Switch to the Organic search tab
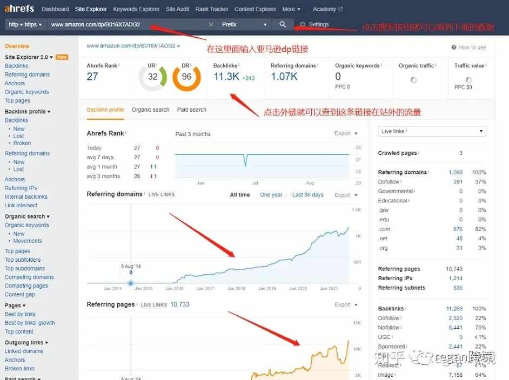This screenshot has width=509, height=380. (x=150, y=110)
